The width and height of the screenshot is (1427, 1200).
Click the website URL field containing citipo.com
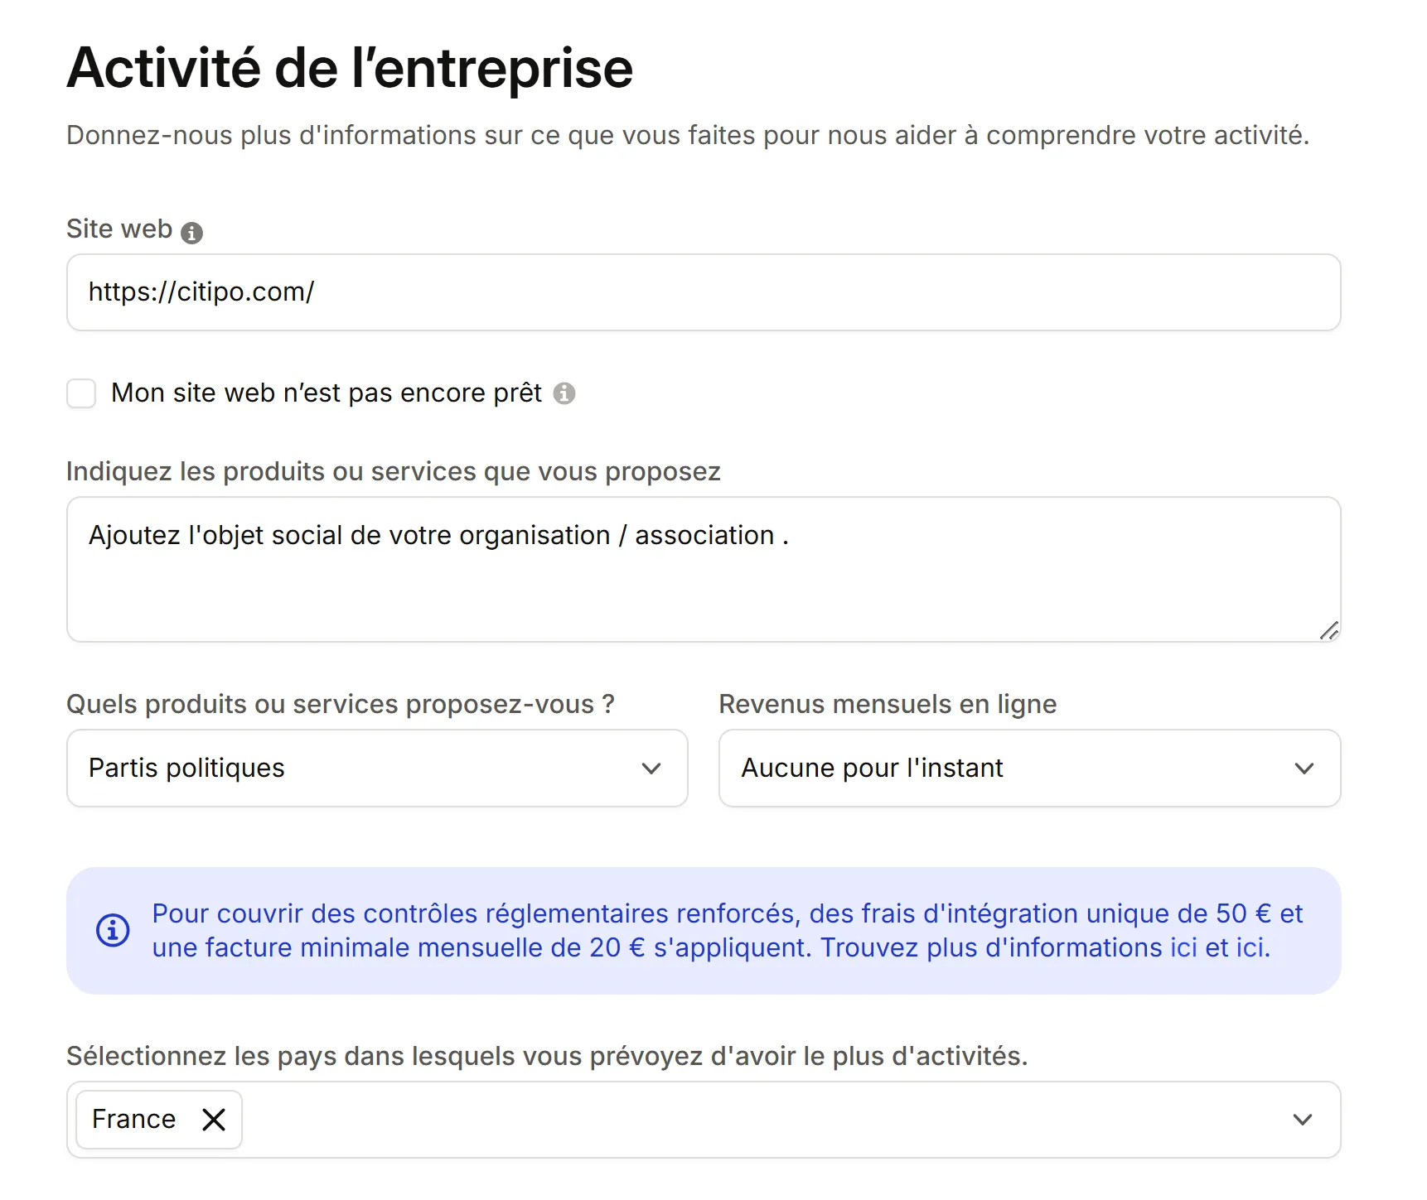(x=703, y=292)
